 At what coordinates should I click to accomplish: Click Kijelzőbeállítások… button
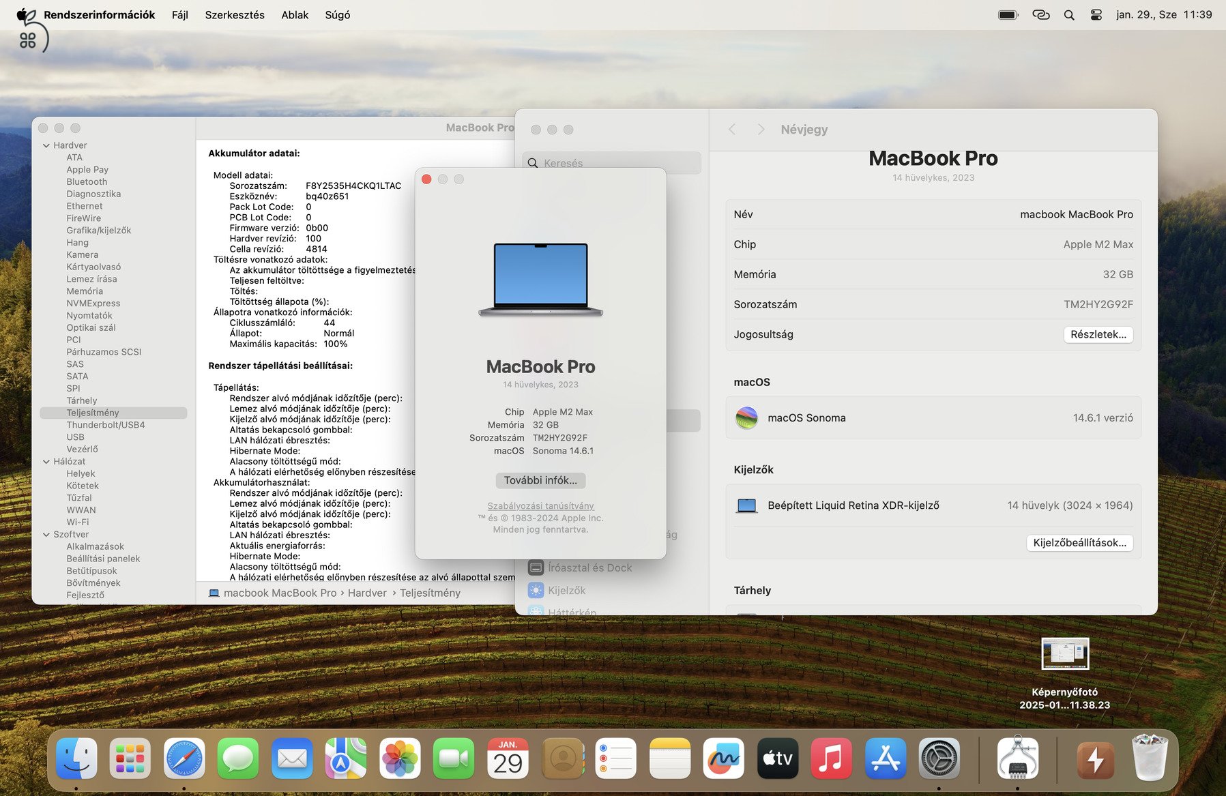[1080, 543]
